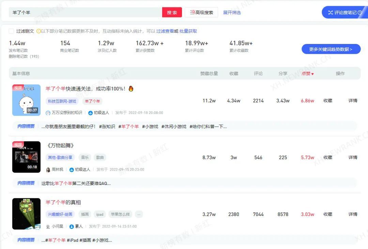Open the 高级搜索 advanced search panel
This screenshot has width=368, height=249.
(201, 12)
